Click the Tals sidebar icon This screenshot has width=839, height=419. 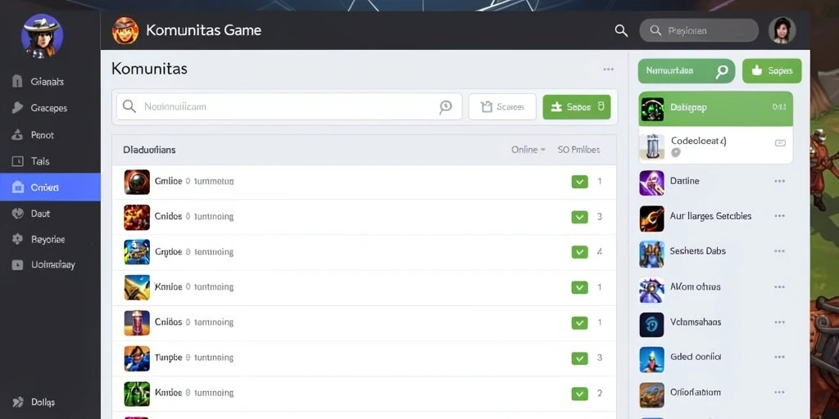tap(18, 161)
